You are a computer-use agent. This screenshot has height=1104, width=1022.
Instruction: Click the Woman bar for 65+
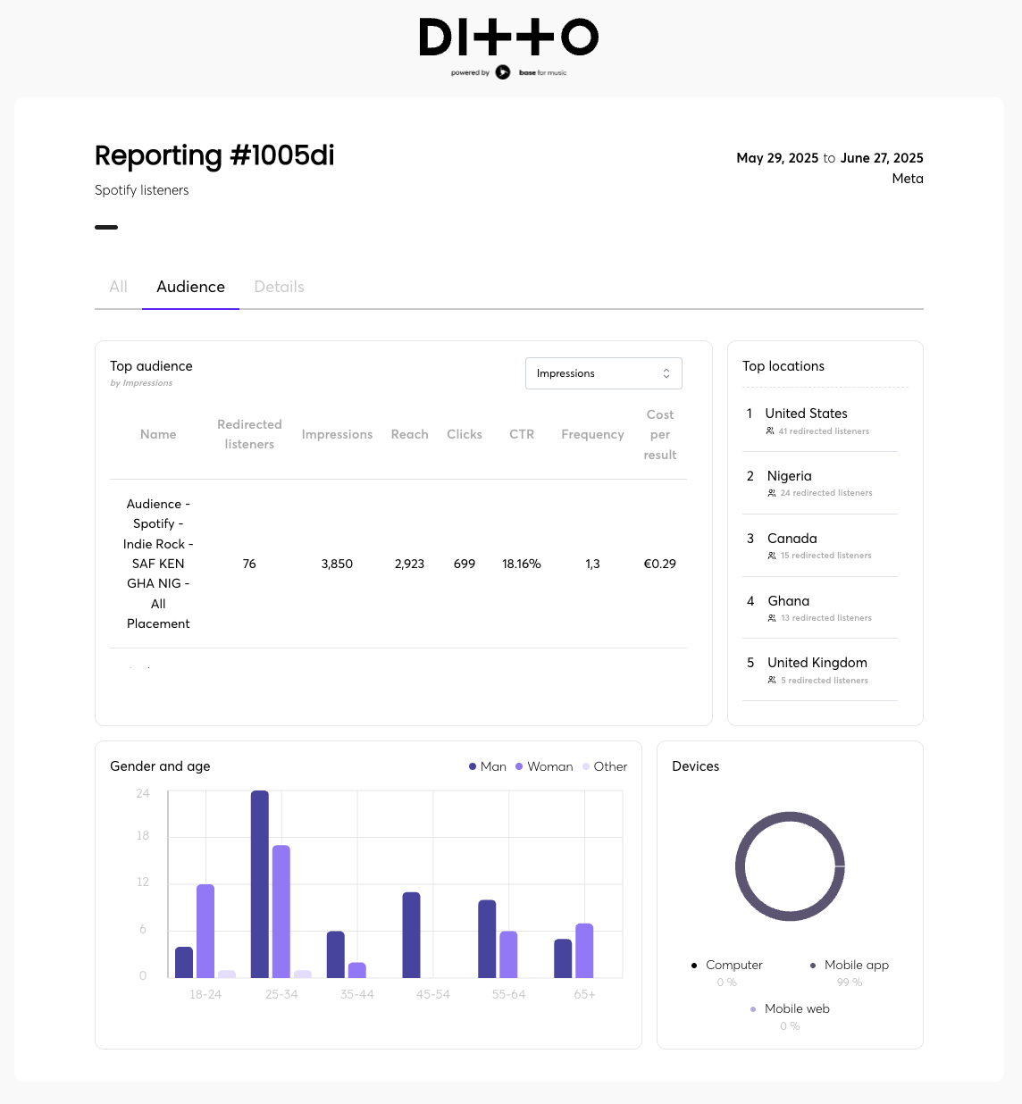[584, 950]
